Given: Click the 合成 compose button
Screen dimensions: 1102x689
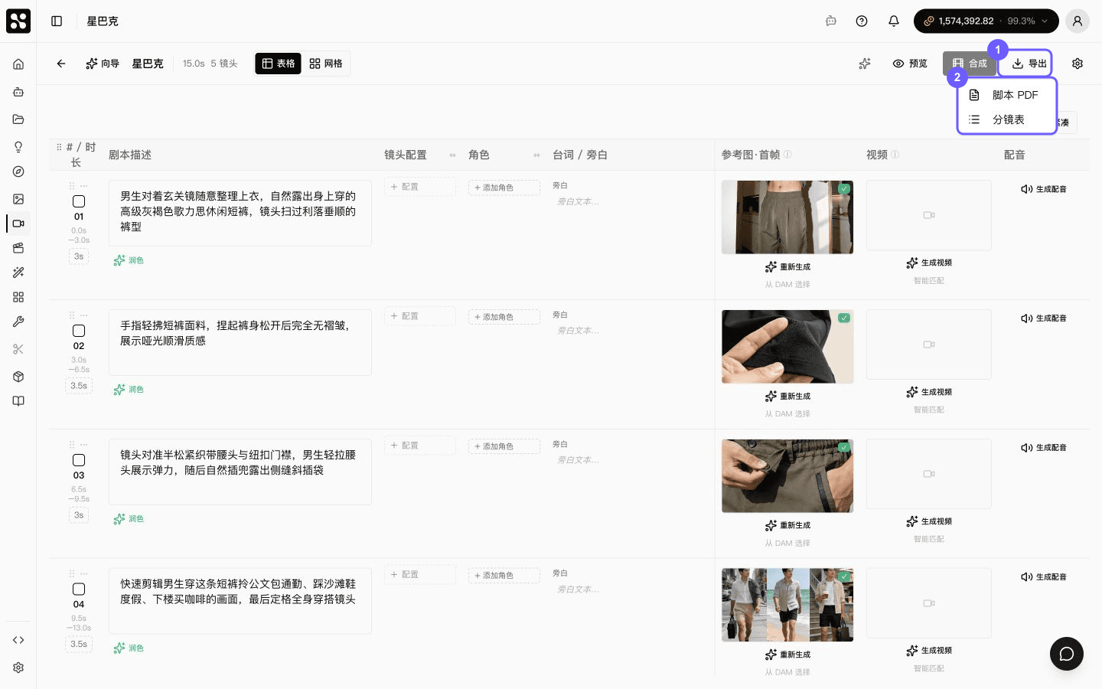Looking at the screenshot, I should click(x=970, y=64).
